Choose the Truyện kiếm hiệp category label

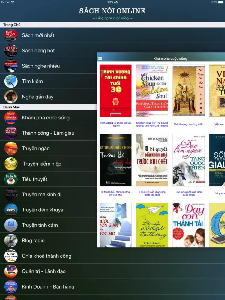pyautogui.click(x=42, y=164)
